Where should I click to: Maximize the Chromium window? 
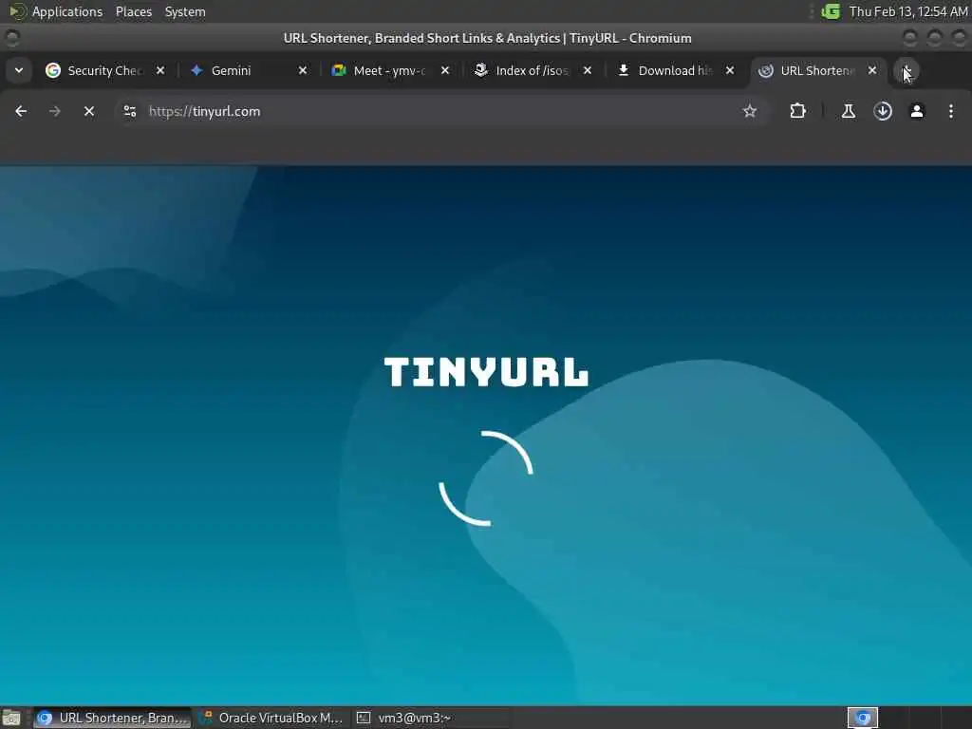click(x=935, y=38)
